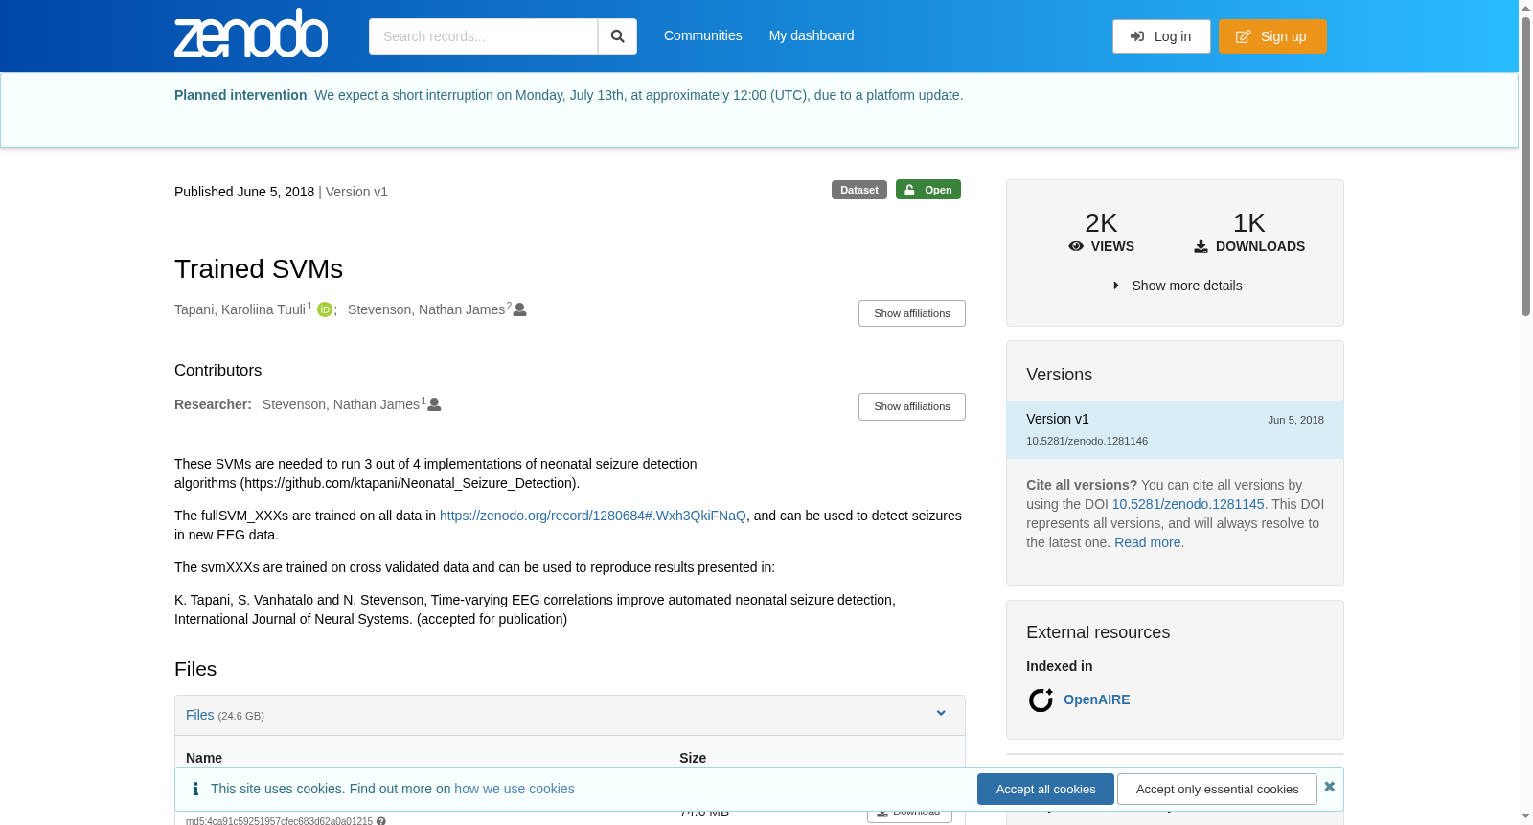1533x825 pixels.
Task: Follow the how we use cookies link
Action: click(515, 789)
